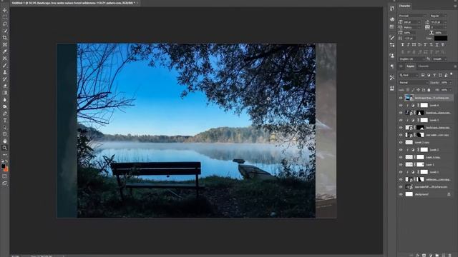This screenshot has height=257, width=458.
Task: Open the font size dropdown
Action: pos(412,22)
